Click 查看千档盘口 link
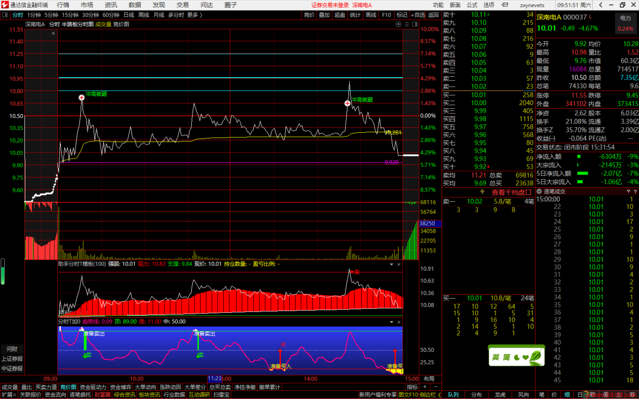Screen dimensions: 639x399 coord(511,192)
